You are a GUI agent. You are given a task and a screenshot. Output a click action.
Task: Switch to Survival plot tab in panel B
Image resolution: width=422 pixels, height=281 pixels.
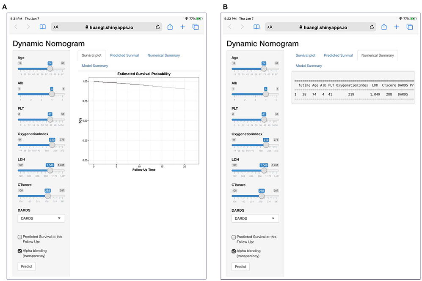tap(306, 55)
